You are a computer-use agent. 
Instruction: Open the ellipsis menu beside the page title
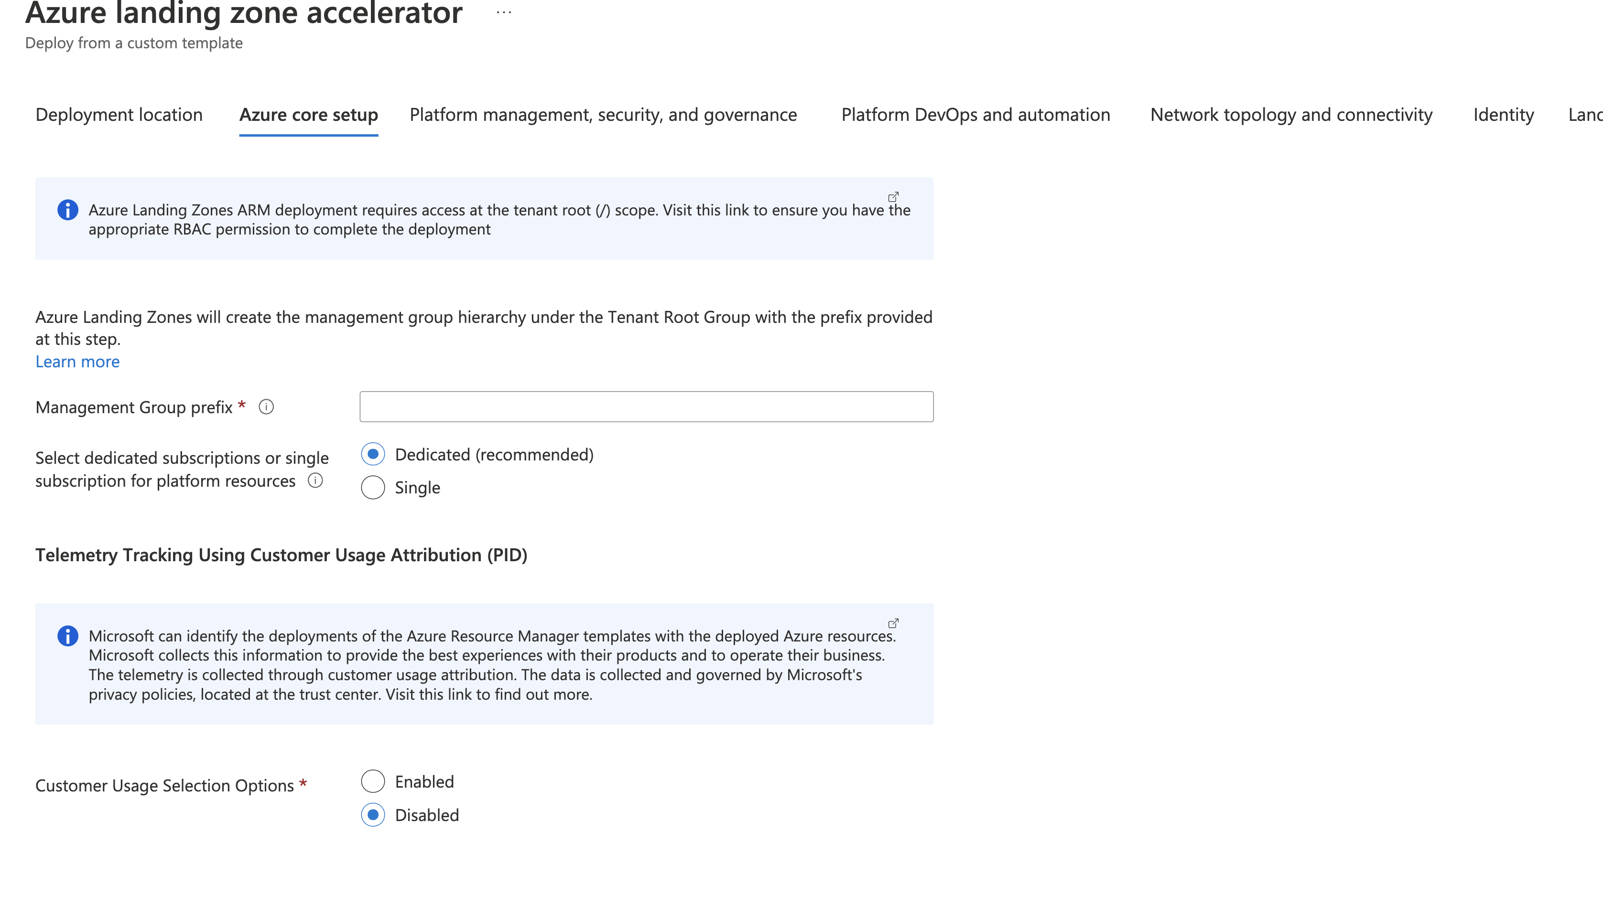click(x=504, y=12)
